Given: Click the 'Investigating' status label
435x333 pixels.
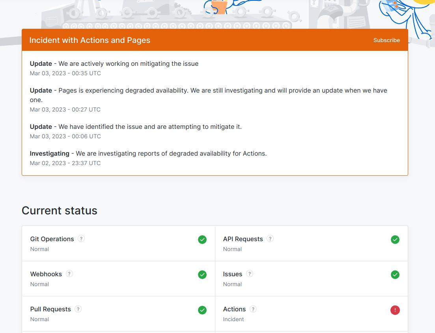Looking at the screenshot, I should [x=49, y=154].
